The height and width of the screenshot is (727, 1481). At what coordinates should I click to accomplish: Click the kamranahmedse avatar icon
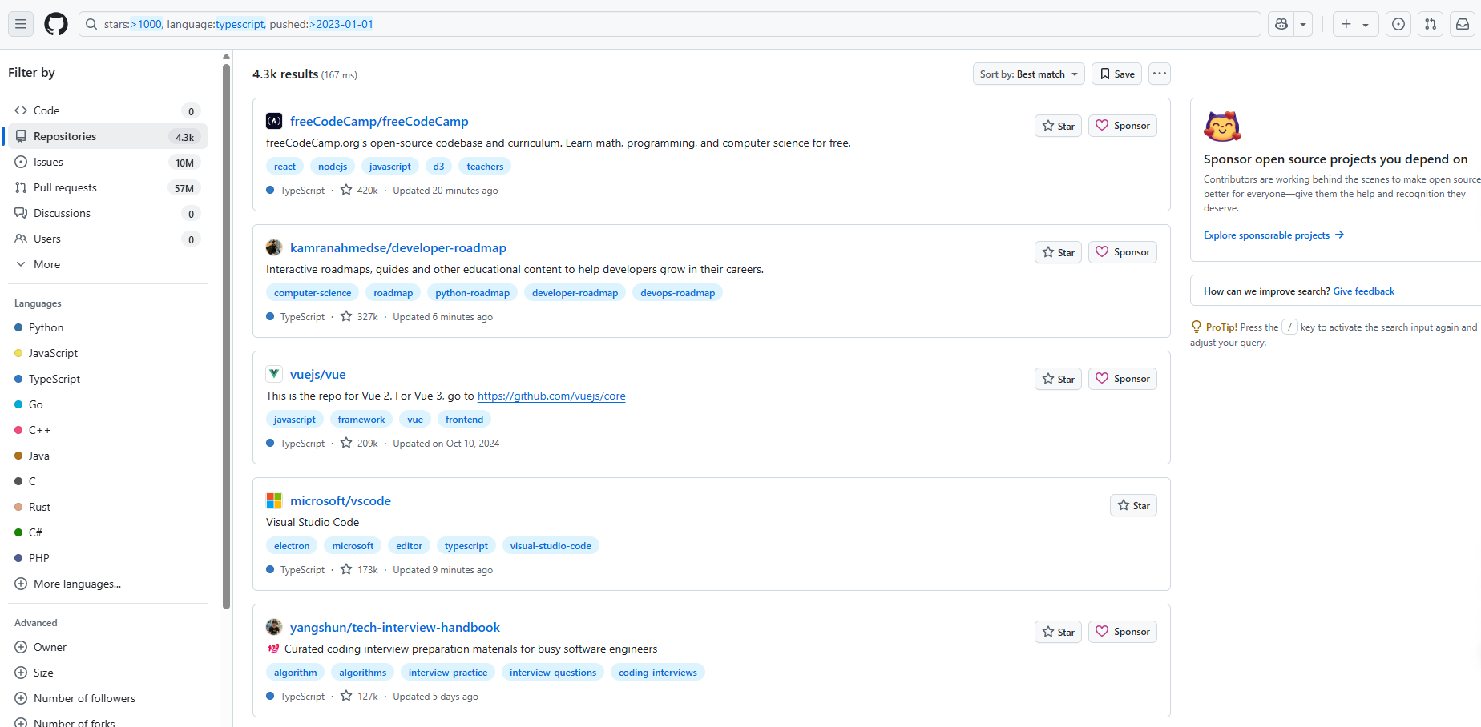274,247
